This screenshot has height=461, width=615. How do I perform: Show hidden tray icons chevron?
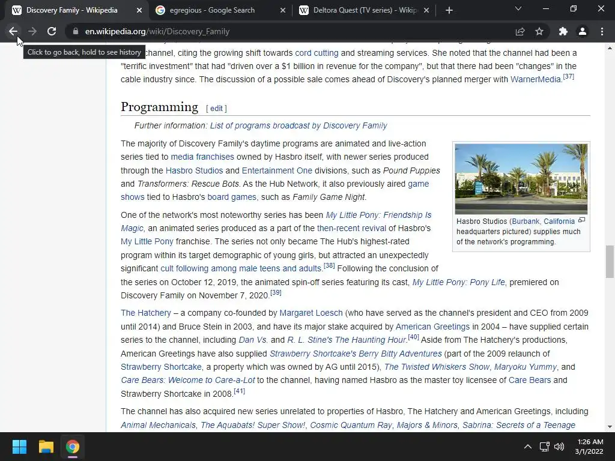pos(528,447)
